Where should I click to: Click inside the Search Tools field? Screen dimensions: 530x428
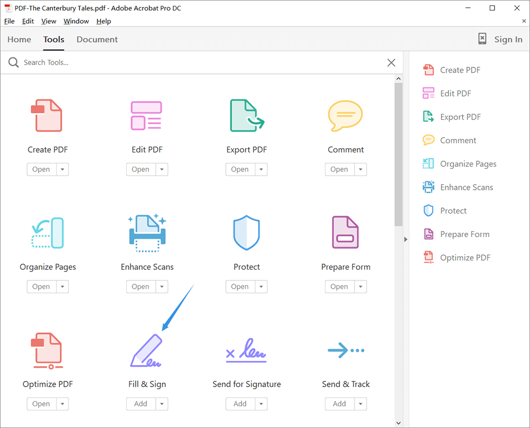point(201,62)
